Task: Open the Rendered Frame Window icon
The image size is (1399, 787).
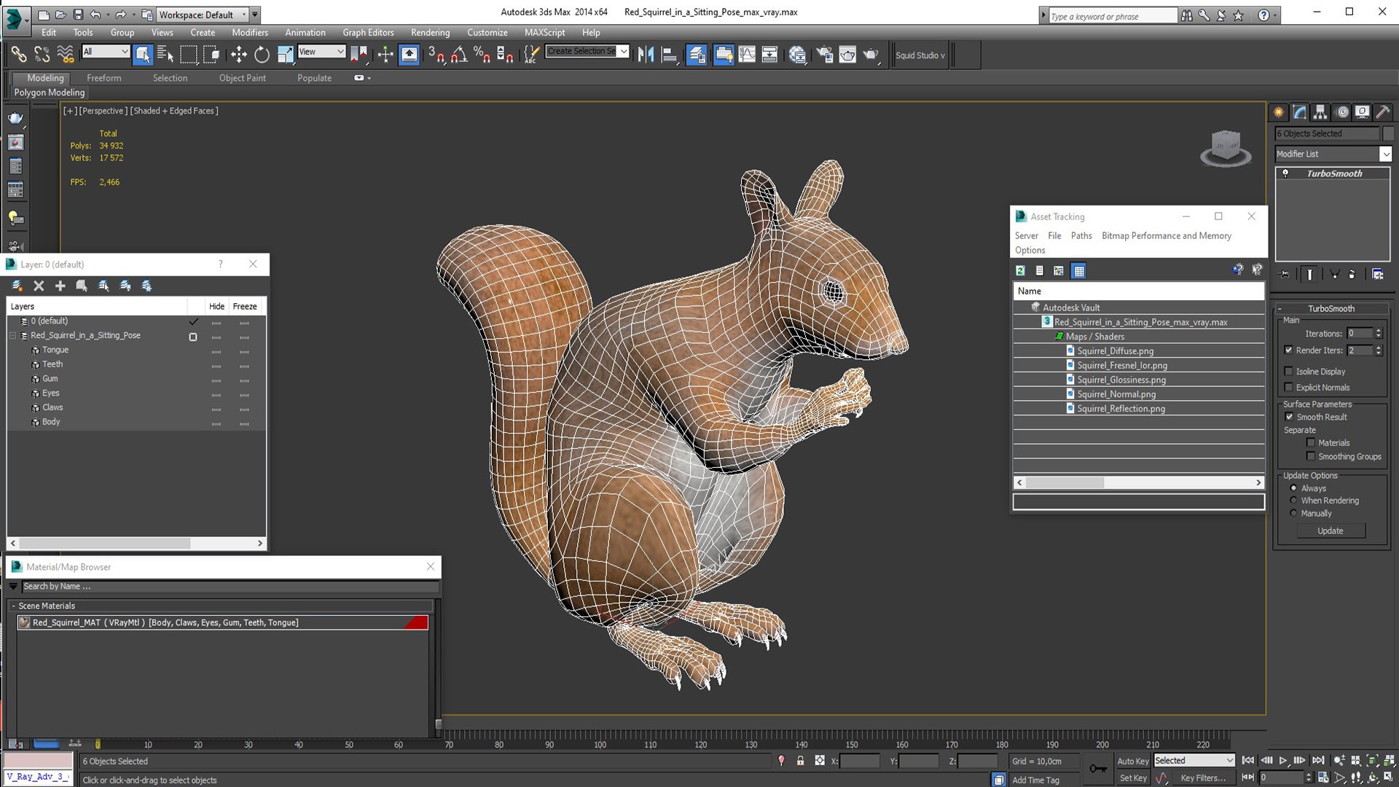Action: (847, 55)
